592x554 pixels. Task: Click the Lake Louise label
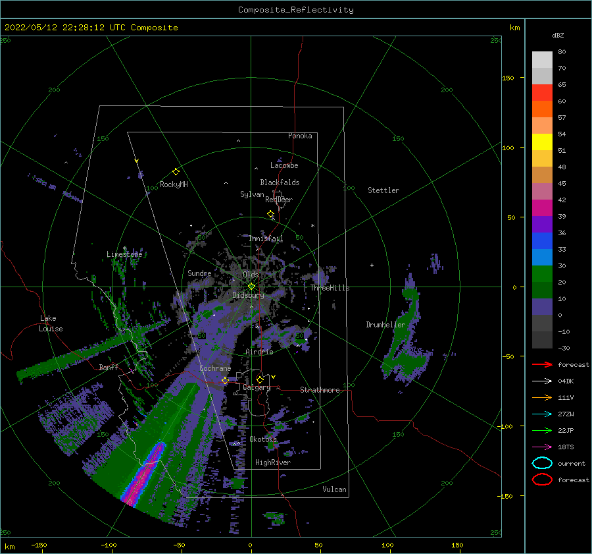[x=51, y=323]
